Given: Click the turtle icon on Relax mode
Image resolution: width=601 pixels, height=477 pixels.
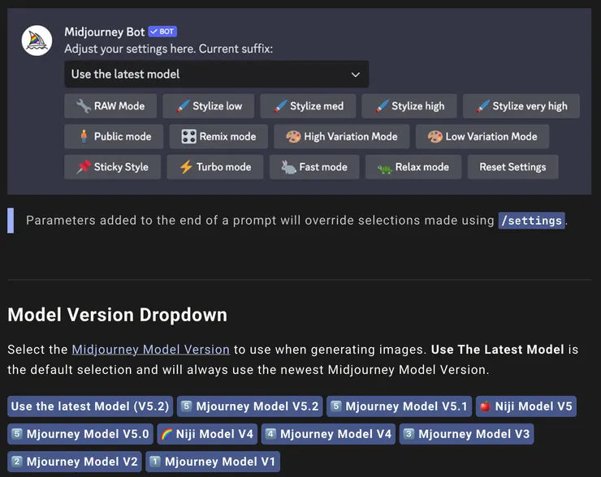Looking at the screenshot, I should point(384,169).
